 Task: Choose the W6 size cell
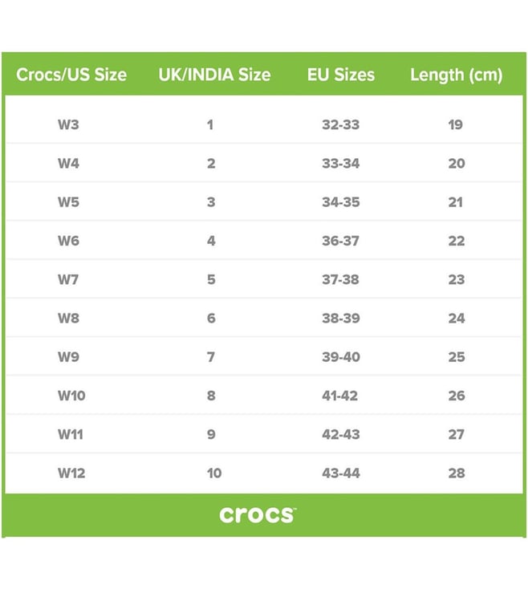[x=68, y=241]
